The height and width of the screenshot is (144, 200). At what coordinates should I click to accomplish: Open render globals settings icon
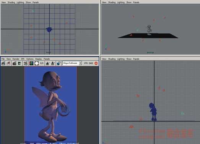(x=26, y=63)
